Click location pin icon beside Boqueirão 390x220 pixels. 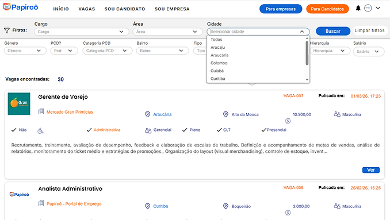(x=225, y=206)
